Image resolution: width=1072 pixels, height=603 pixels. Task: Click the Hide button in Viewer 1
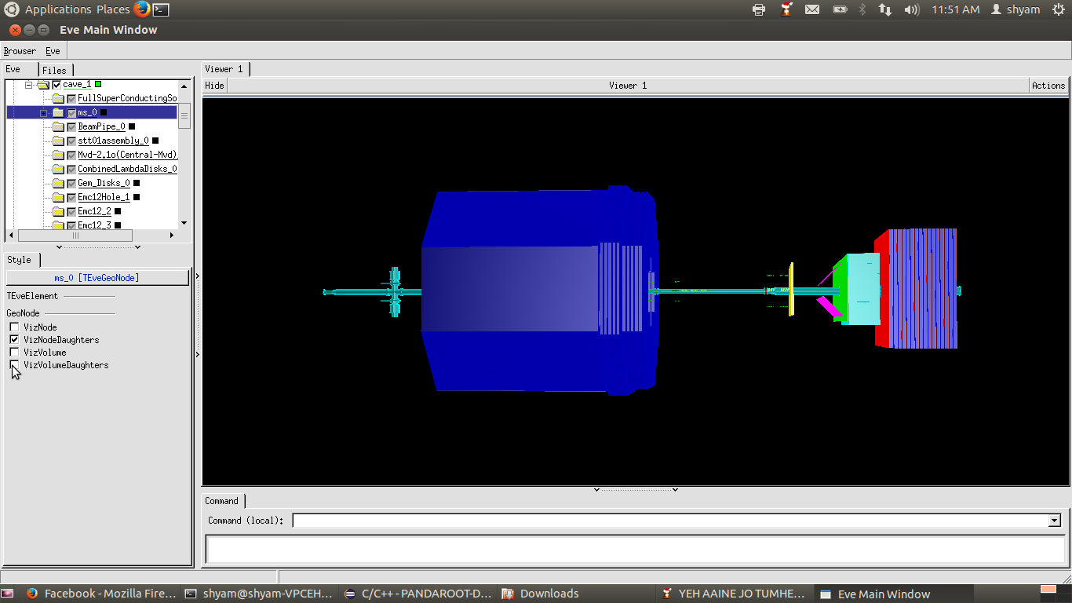click(x=214, y=86)
